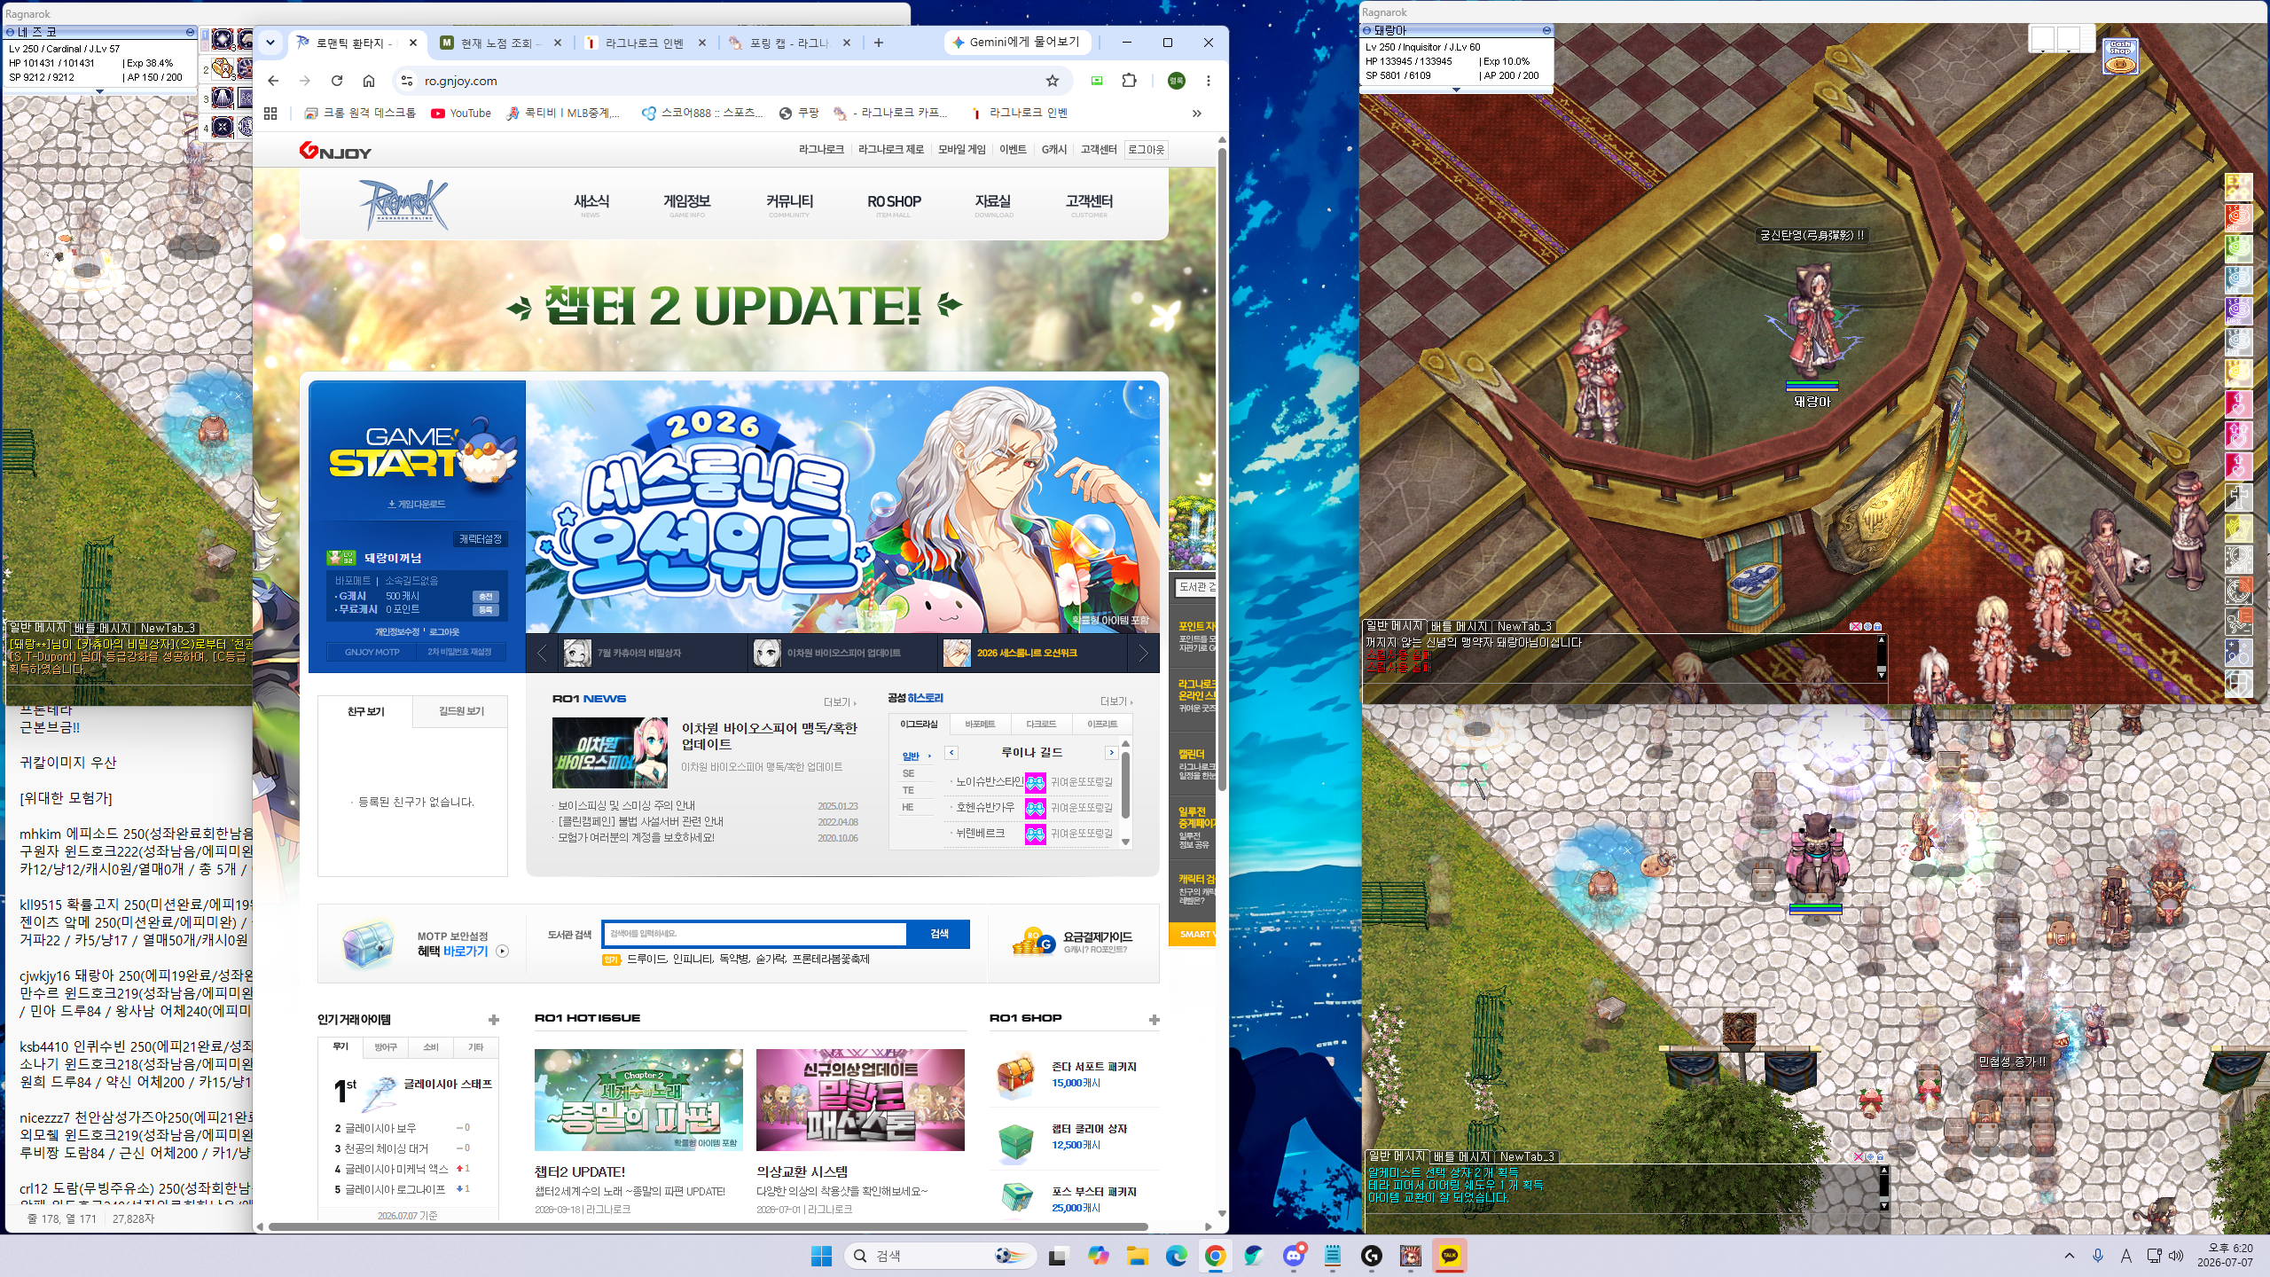The height and width of the screenshot is (1277, 2270).
Task: Open 더보기 link next to RO1 NEWS
Action: 839,702
